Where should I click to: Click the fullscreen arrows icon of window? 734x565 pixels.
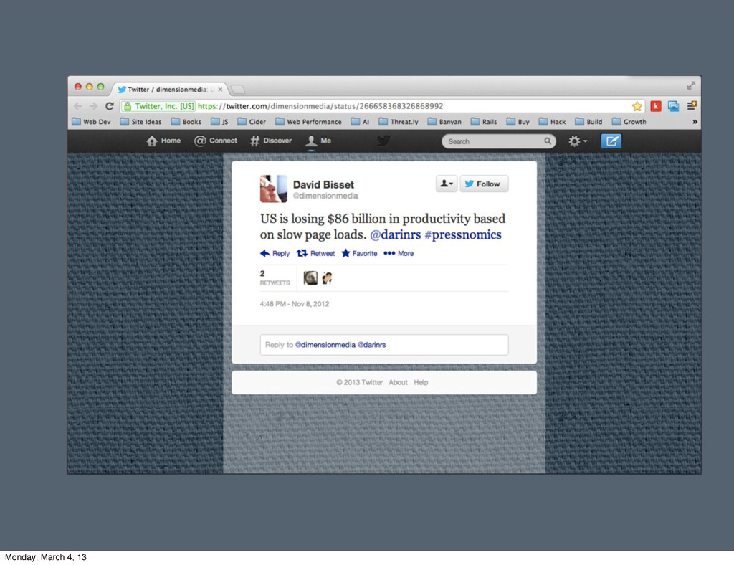point(691,85)
